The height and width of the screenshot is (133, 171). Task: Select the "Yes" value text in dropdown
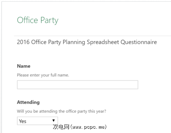(x=23, y=121)
